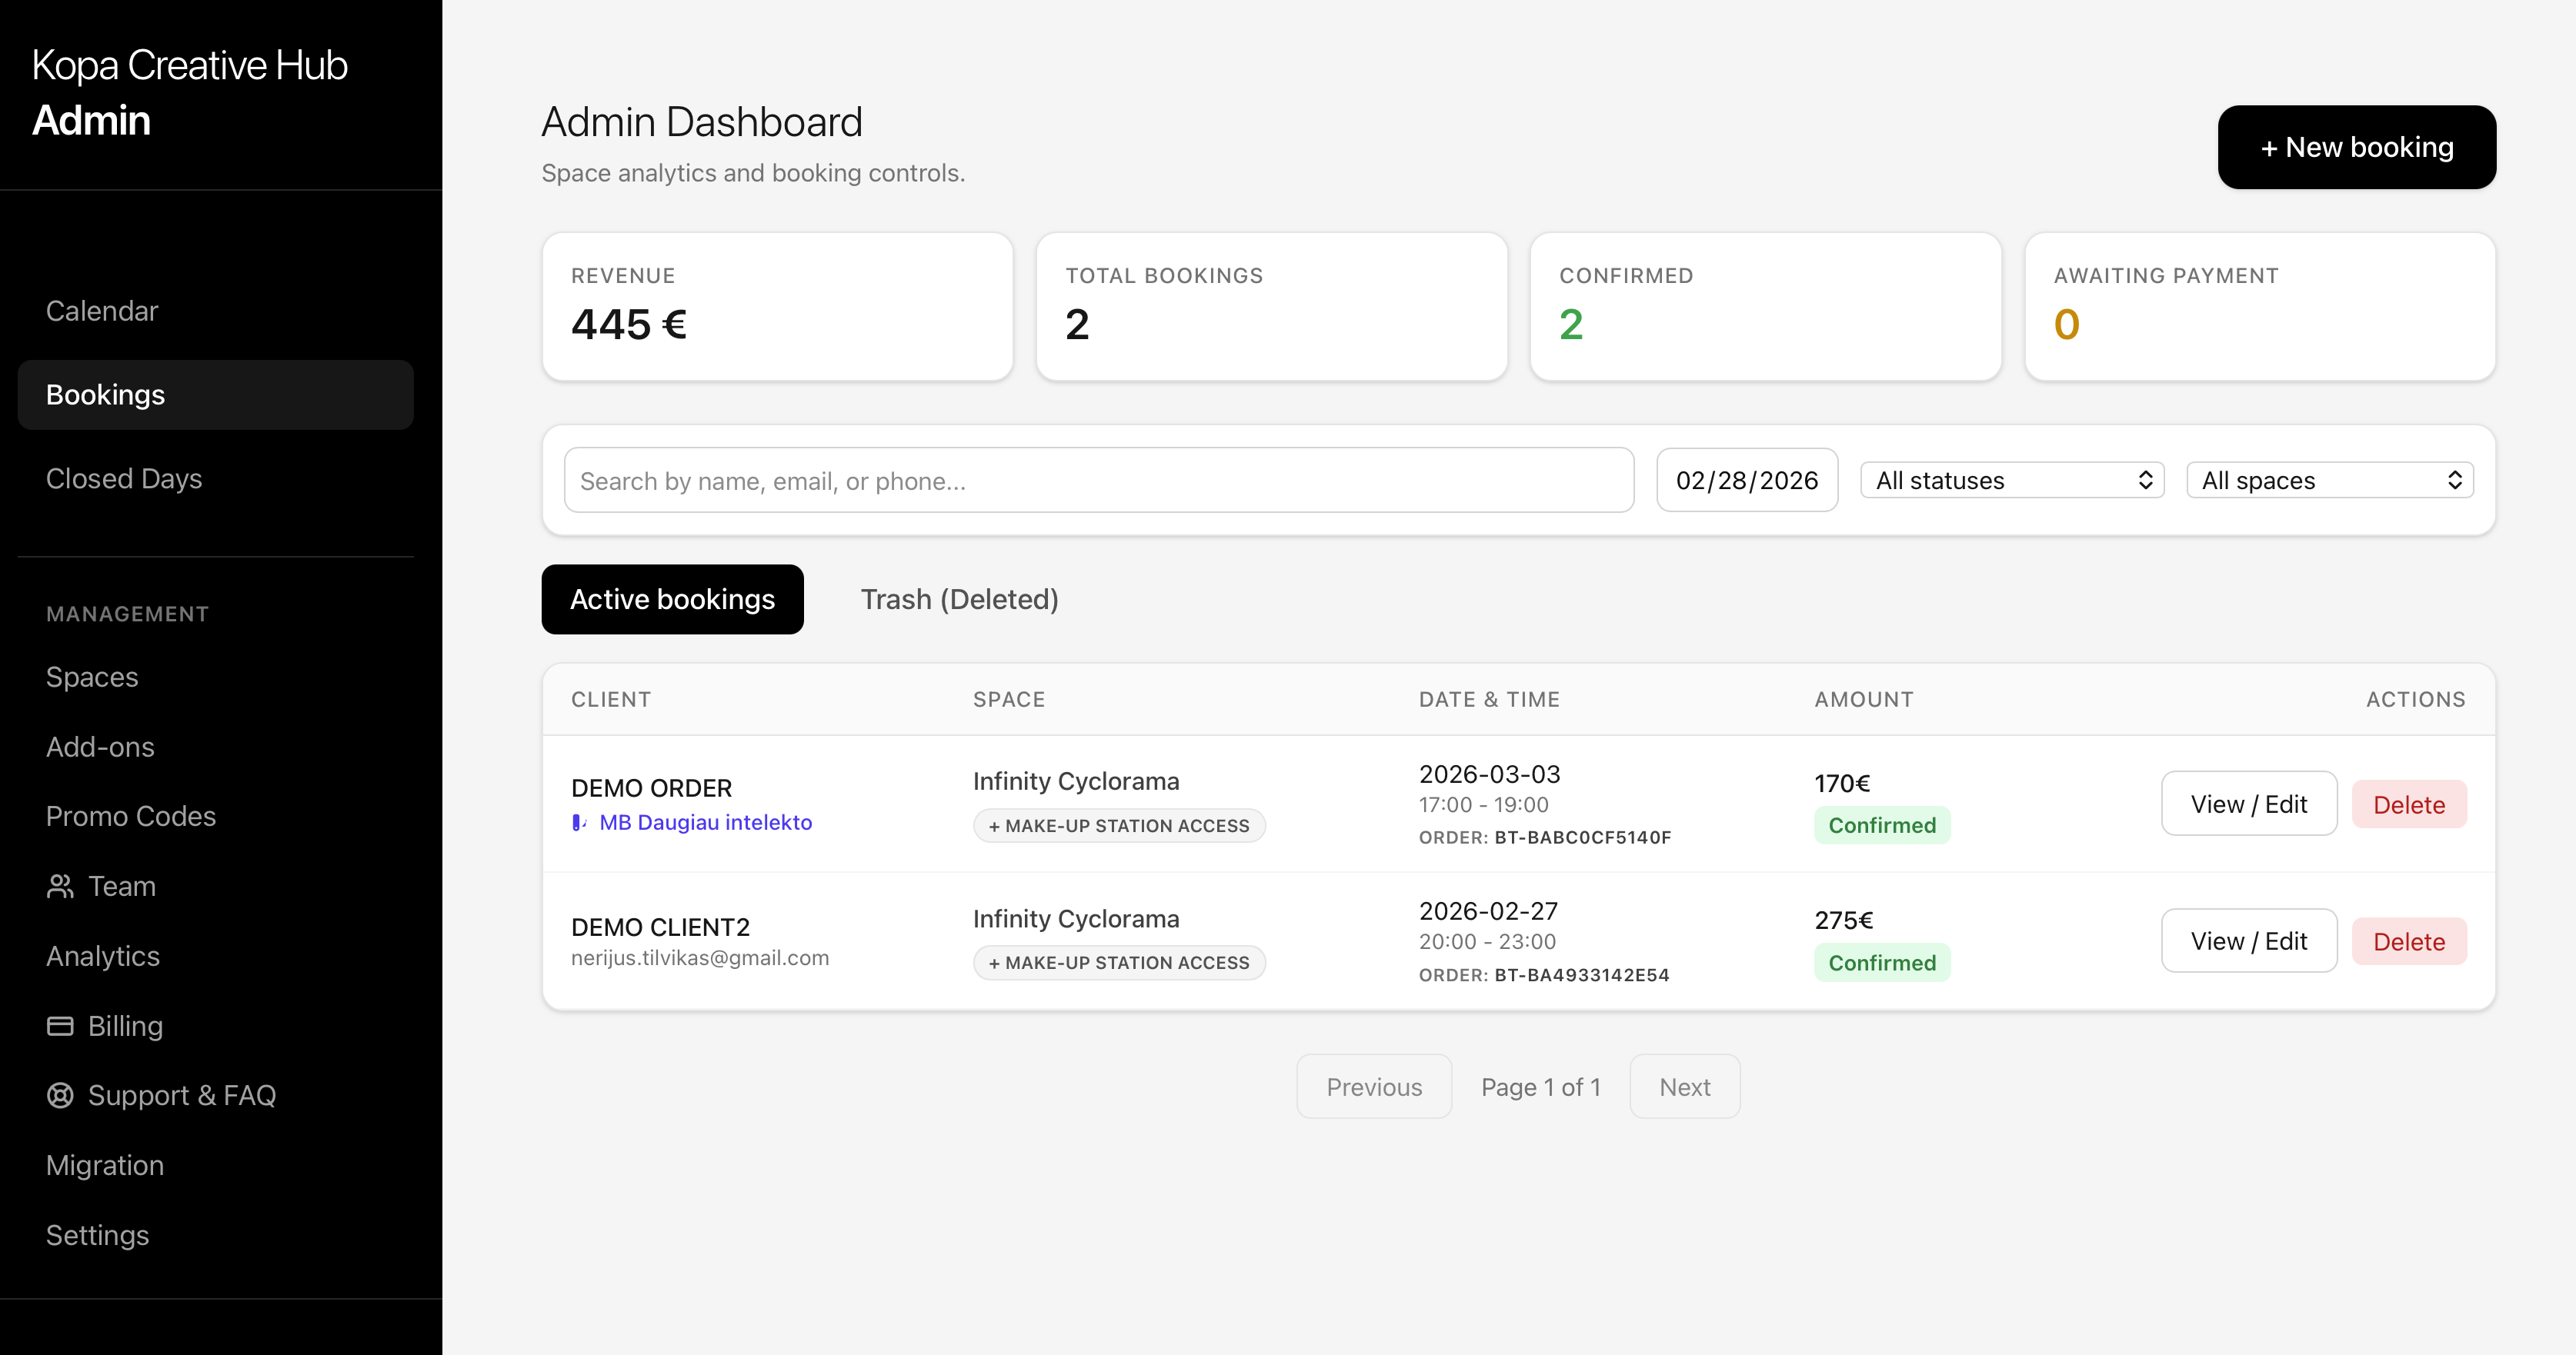Click the MB Daugiau intelekto link
The width and height of the screenshot is (2576, 1355).
(x=705, y=822)
